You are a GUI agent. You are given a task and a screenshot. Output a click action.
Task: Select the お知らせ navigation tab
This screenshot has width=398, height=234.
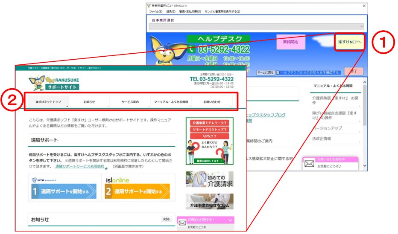[89, 101]
